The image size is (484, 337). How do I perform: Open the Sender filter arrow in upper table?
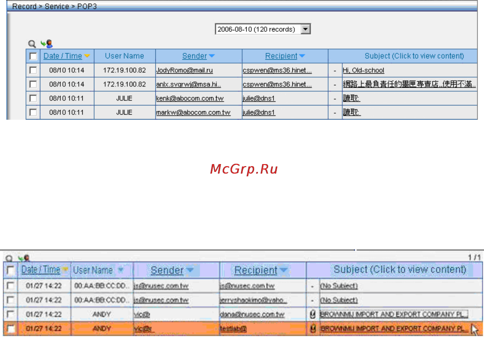point(211,56)
